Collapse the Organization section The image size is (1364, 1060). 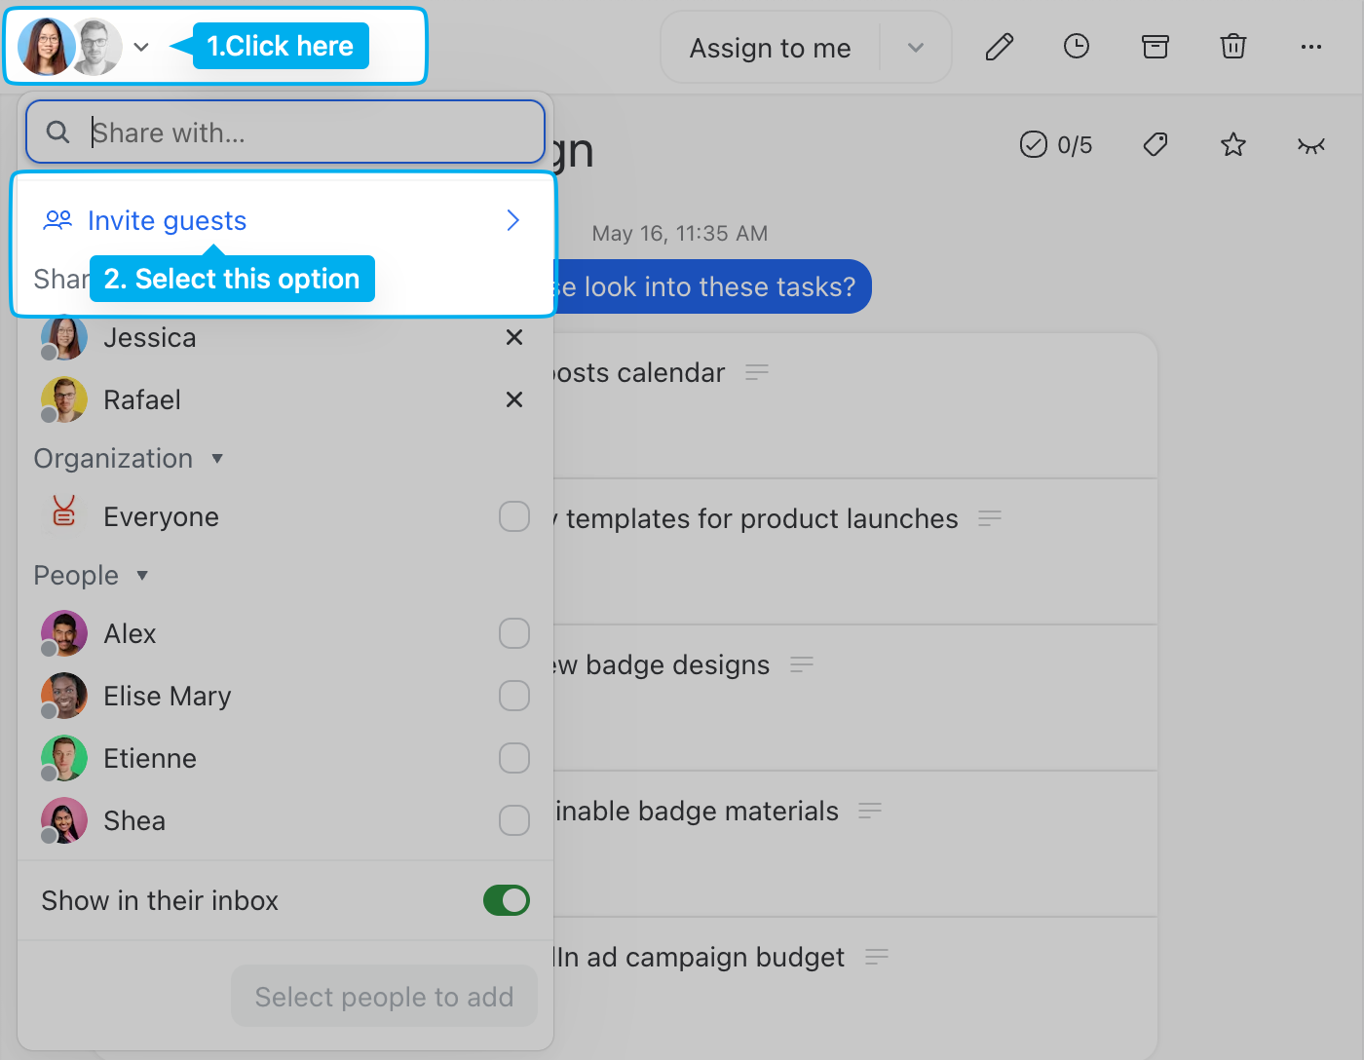(216, 458)
